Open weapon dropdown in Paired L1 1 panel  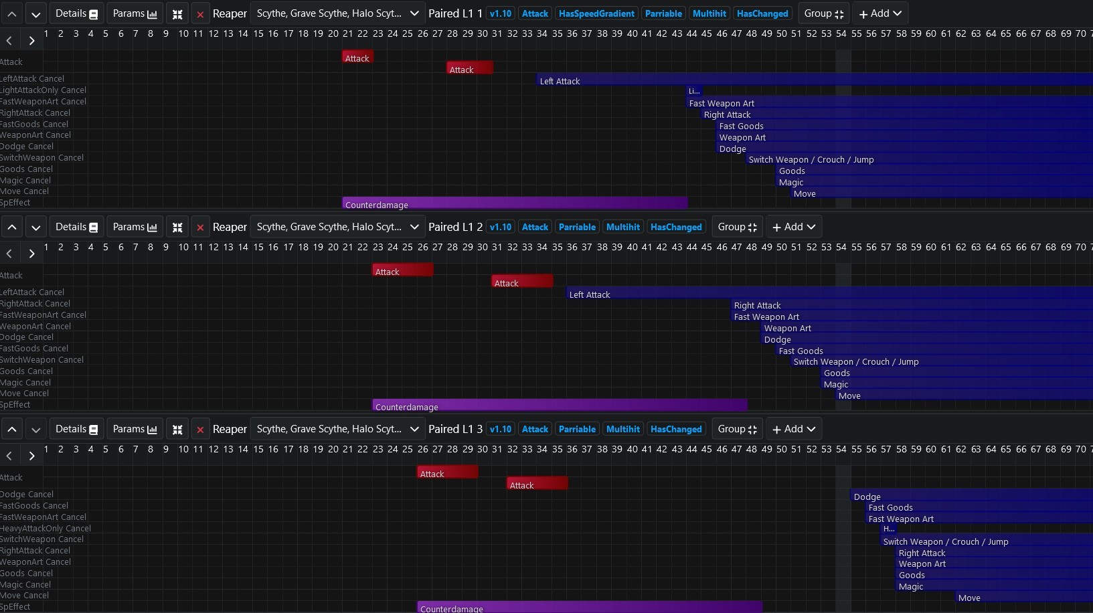337,13
